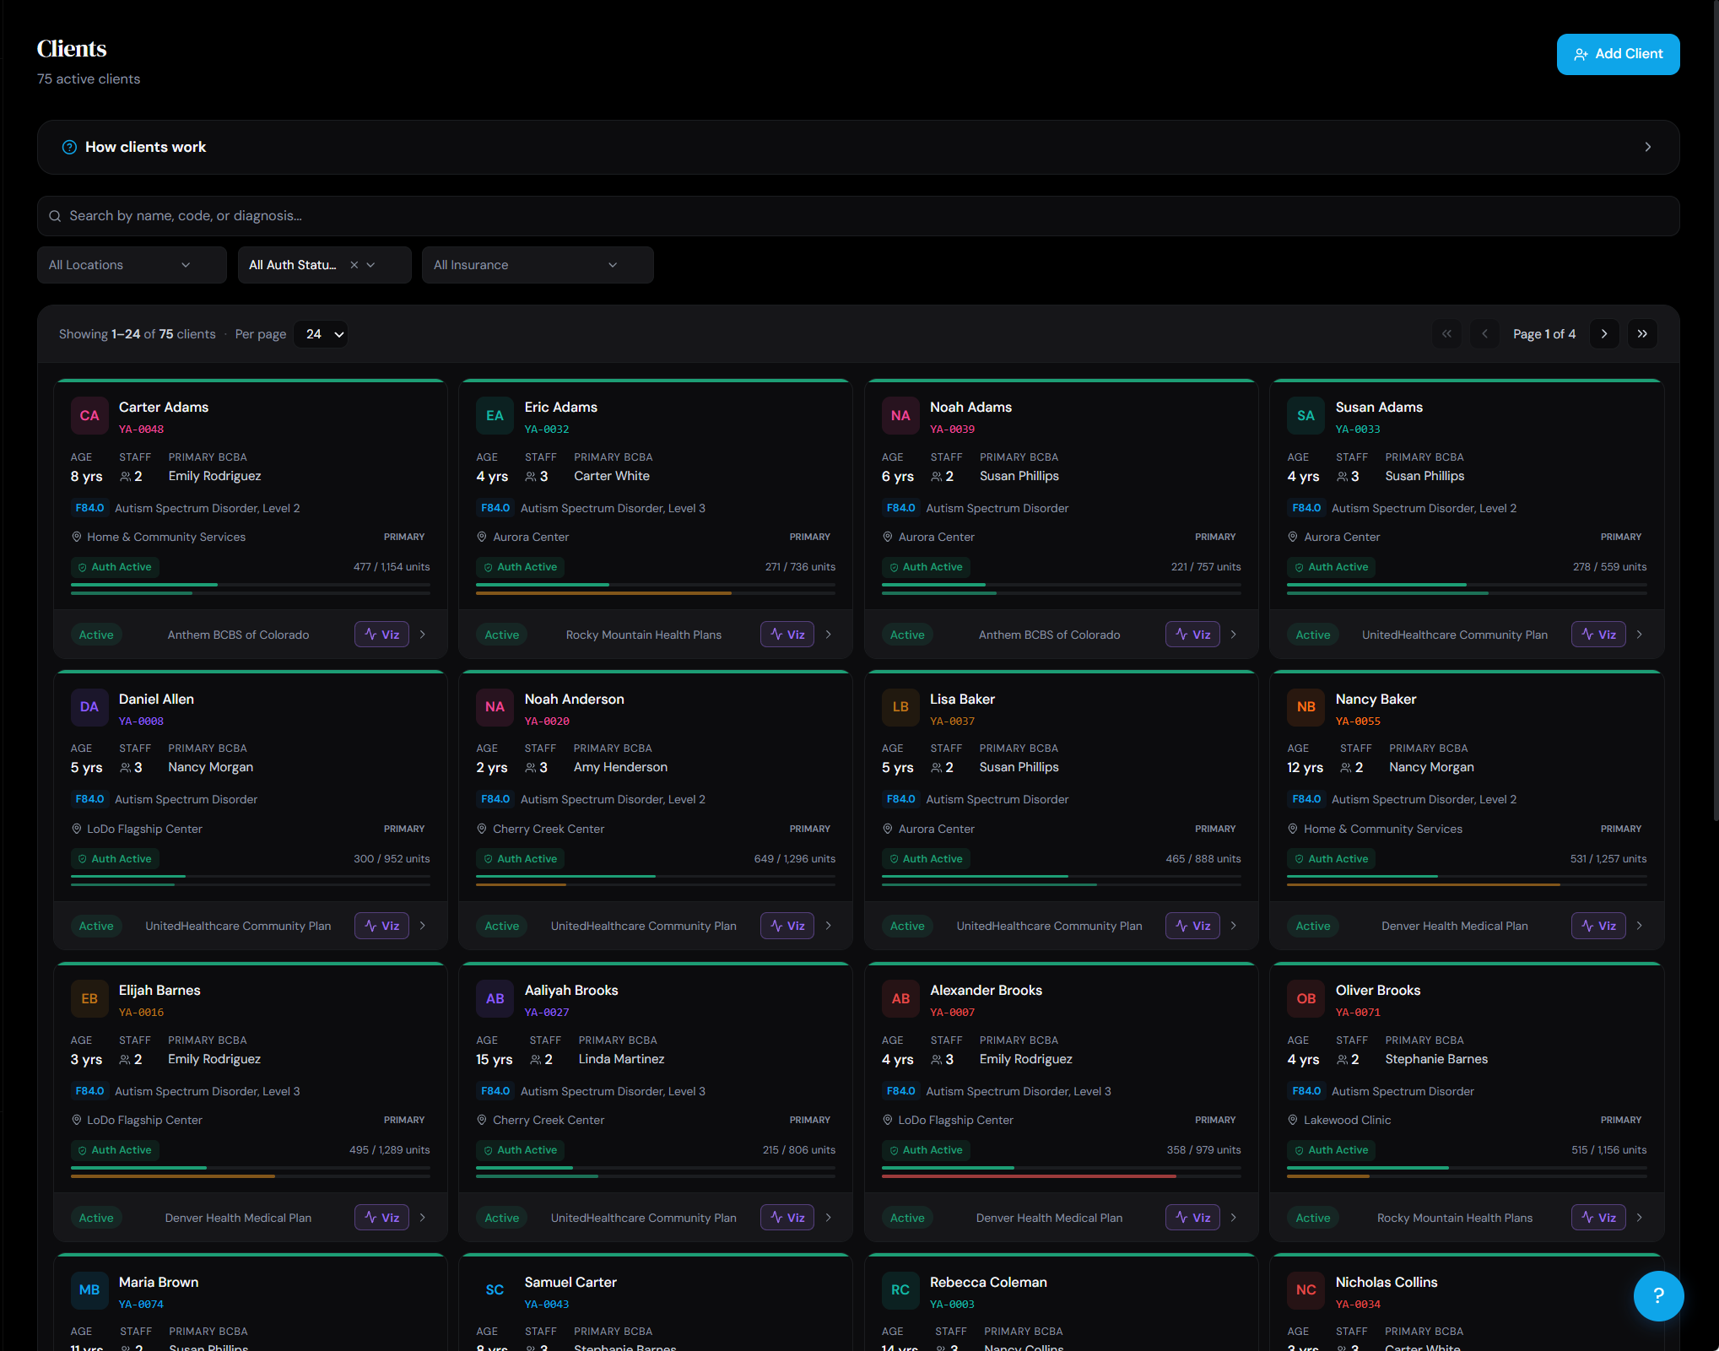This screenshot has width=1719, height=1351.
Task: Click the Rebecca Coleman client name
Action: (x=988, y=1282)
